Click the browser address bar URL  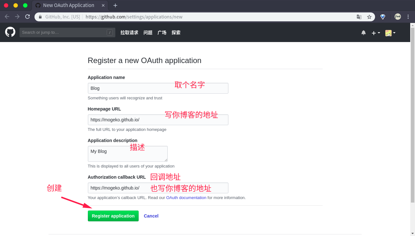(x=134, y=17)
